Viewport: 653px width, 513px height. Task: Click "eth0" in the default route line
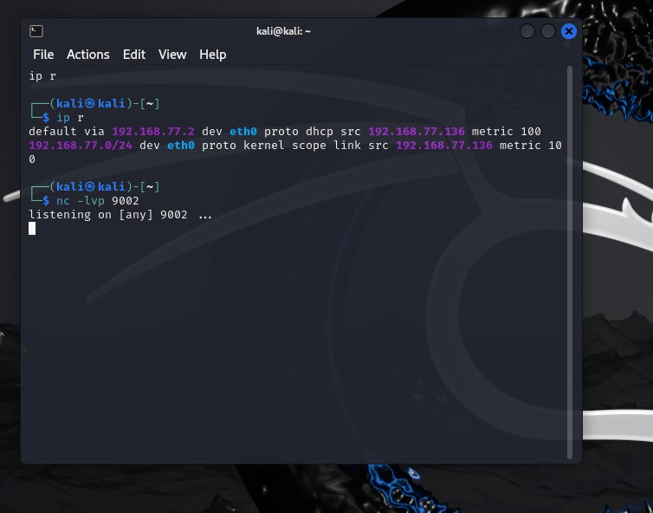243,131
